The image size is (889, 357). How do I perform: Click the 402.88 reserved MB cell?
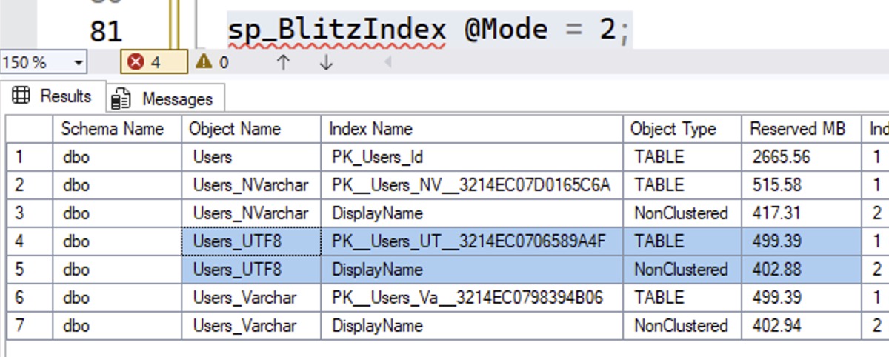tap(802, 270)
